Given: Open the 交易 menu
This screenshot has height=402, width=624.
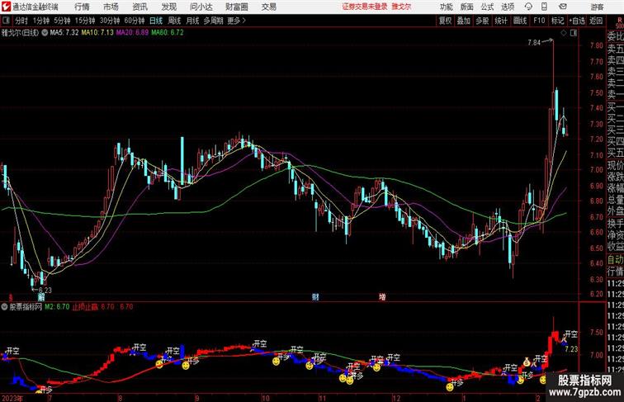Looking at the screenshot, I should 269,7.
